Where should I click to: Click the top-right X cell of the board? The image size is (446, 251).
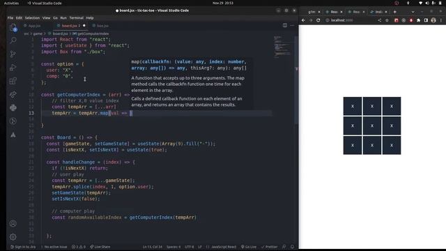point(392,106)
